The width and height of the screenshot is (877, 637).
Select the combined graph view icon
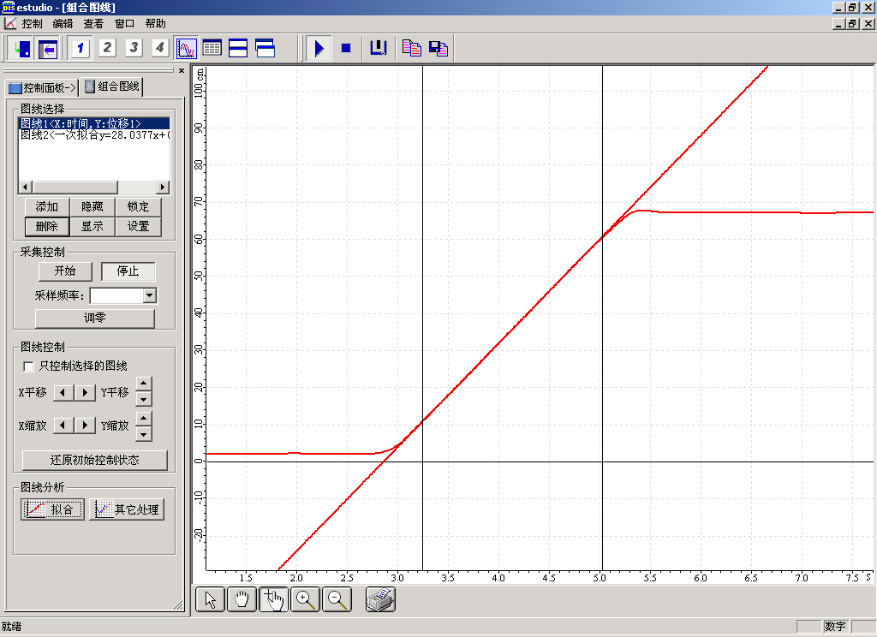tap(186, 48)
